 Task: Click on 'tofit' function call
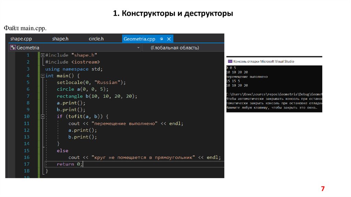point(75,117)
